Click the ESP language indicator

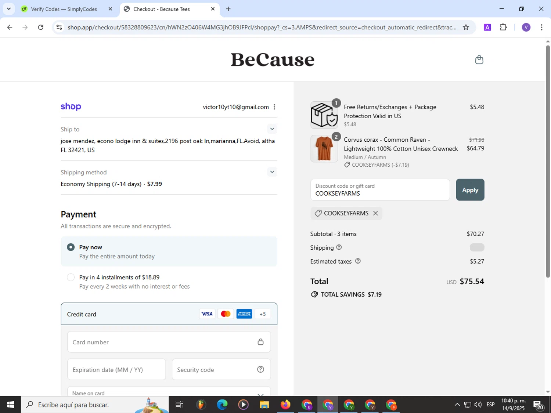pos(490,405)
